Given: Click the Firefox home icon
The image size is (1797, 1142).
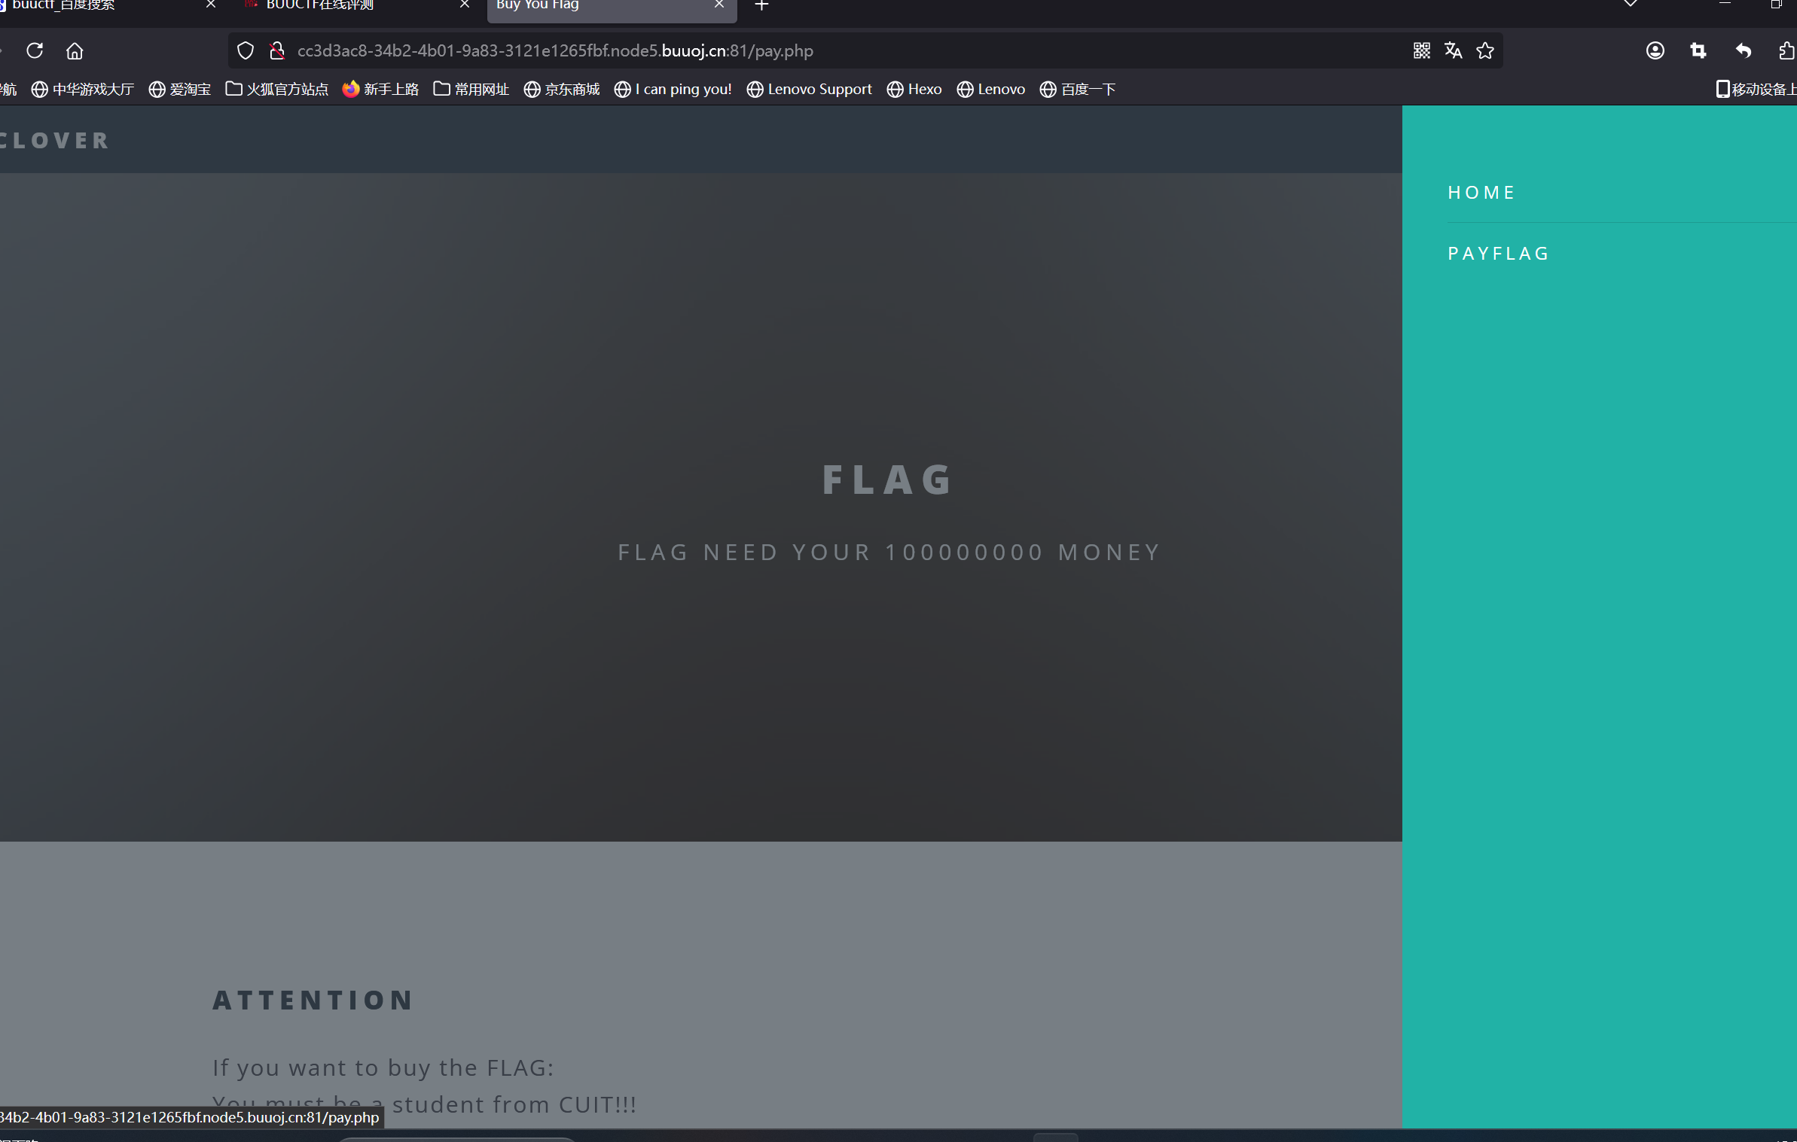Looking at the screenshot, I should pyautogui.click(x=75, y=50).
